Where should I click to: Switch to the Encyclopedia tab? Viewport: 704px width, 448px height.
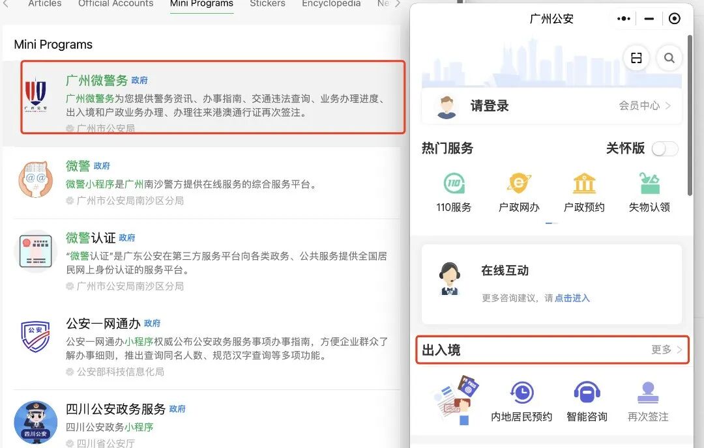pos(331,4)
